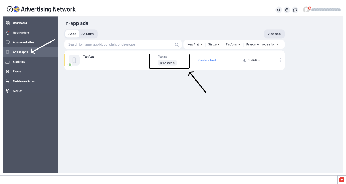Focus the app search field
The width and height of the screenshot is (346, 184).
point(119,44)
